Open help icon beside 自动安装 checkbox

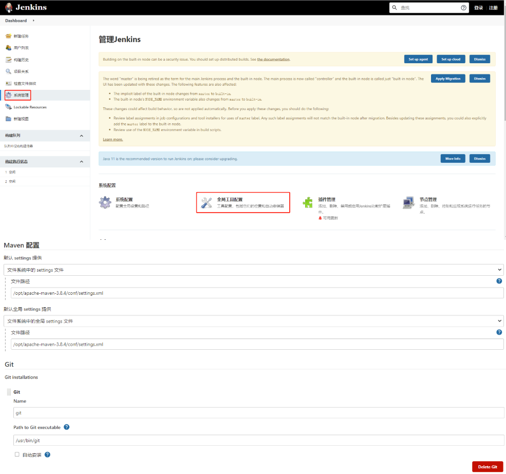(47, 454)
